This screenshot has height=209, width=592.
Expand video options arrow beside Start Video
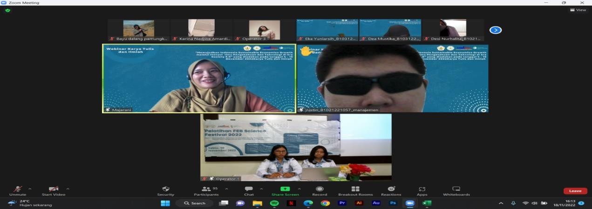click(68, 189)
